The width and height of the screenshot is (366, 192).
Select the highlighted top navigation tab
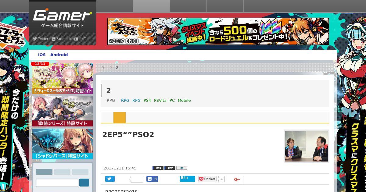coord(151,6)
